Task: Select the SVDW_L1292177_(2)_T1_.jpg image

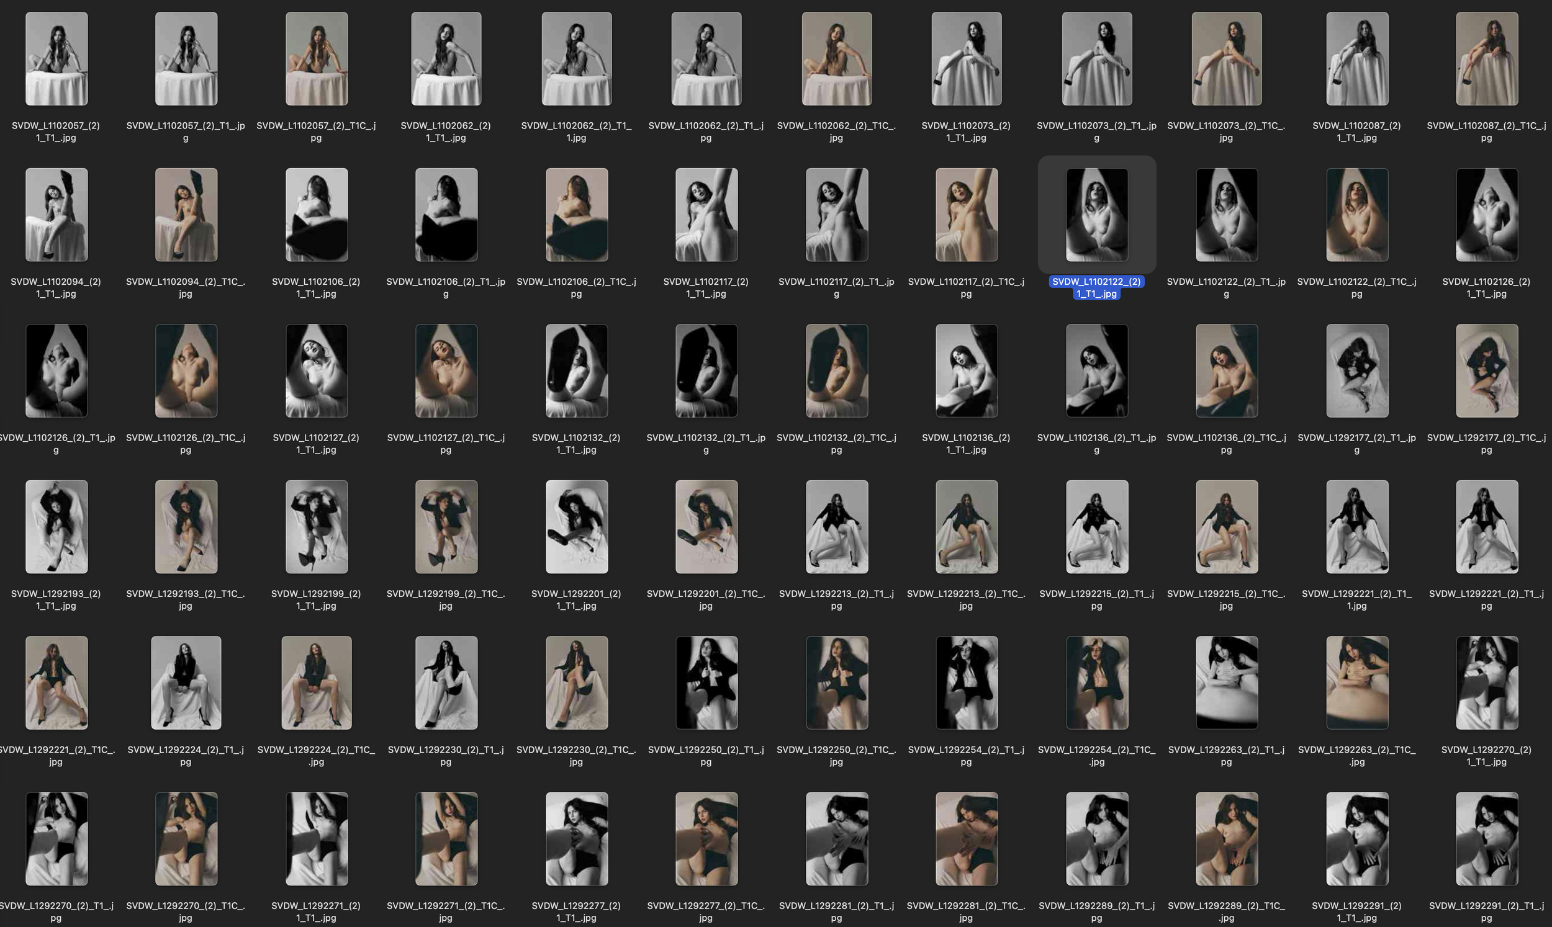Action: [x=1356, y=370]
